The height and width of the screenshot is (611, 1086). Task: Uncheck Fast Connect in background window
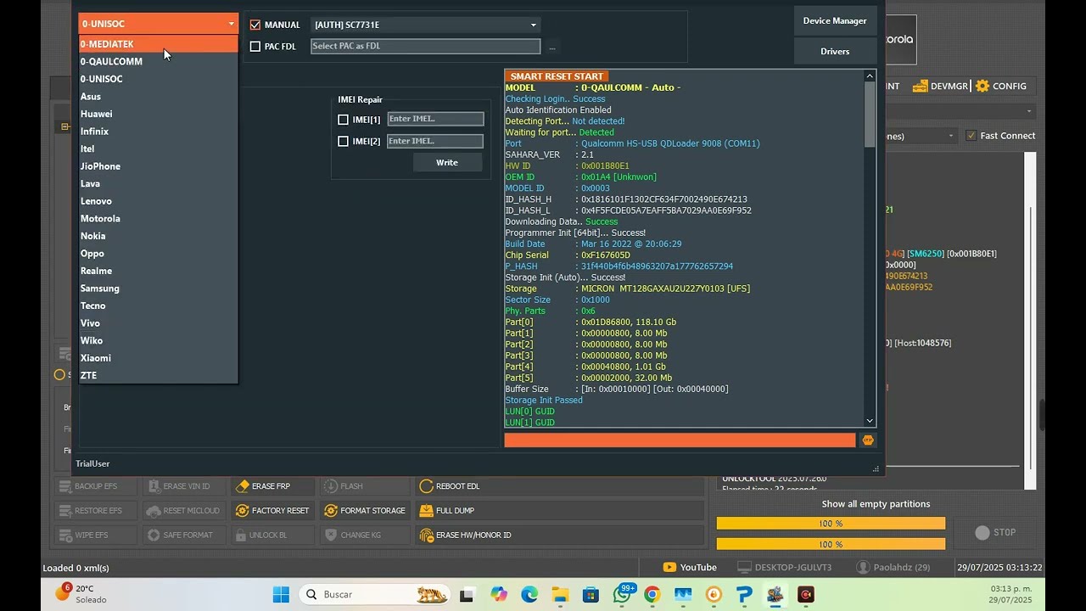[x=971, y=136]
